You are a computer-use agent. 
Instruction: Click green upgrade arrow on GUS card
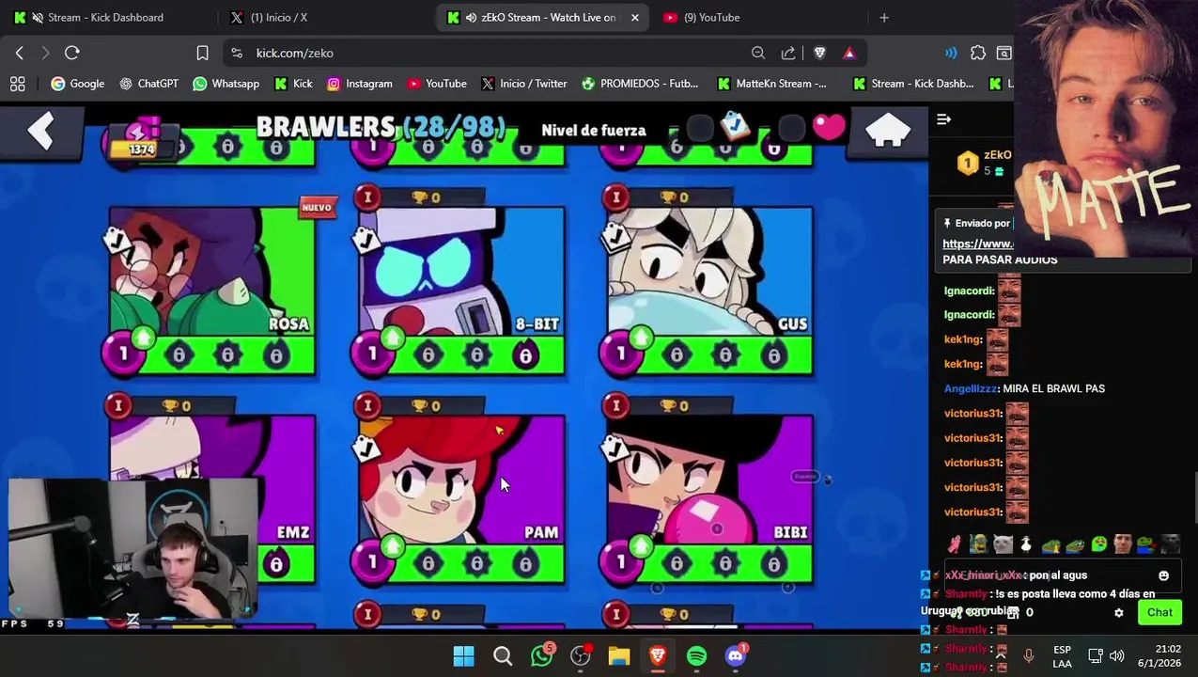click(x=641, y=338)
